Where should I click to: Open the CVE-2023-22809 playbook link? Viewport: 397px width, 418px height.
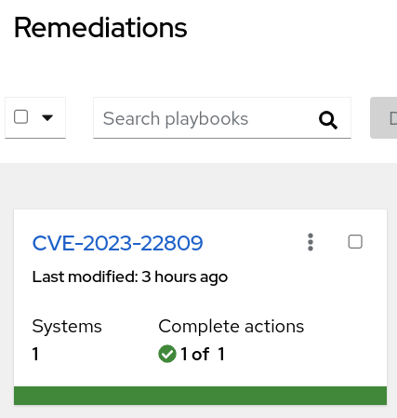click(118, 243)
